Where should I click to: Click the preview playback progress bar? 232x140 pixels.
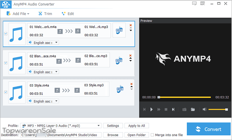click(184, 97)
